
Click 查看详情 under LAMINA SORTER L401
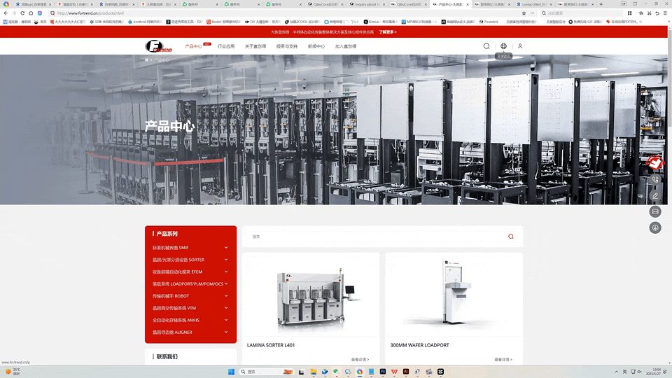tap(360, 360)
